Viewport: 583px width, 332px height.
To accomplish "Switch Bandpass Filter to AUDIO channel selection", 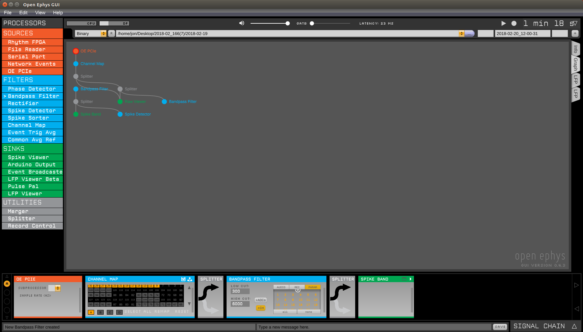I will [x=281, y=287].
